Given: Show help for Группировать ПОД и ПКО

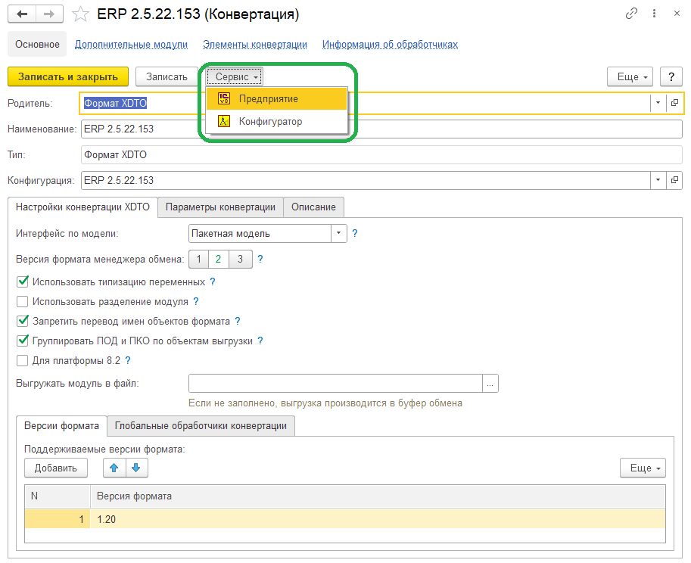Looking at the screenshot, I should 260,341.
